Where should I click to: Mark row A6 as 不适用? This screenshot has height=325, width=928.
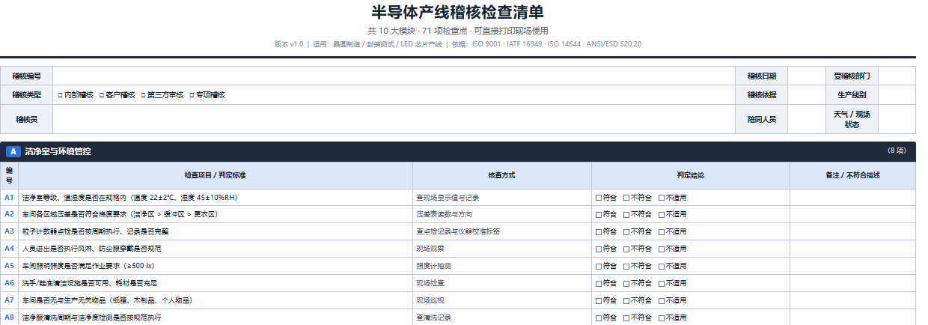point(661,283)
